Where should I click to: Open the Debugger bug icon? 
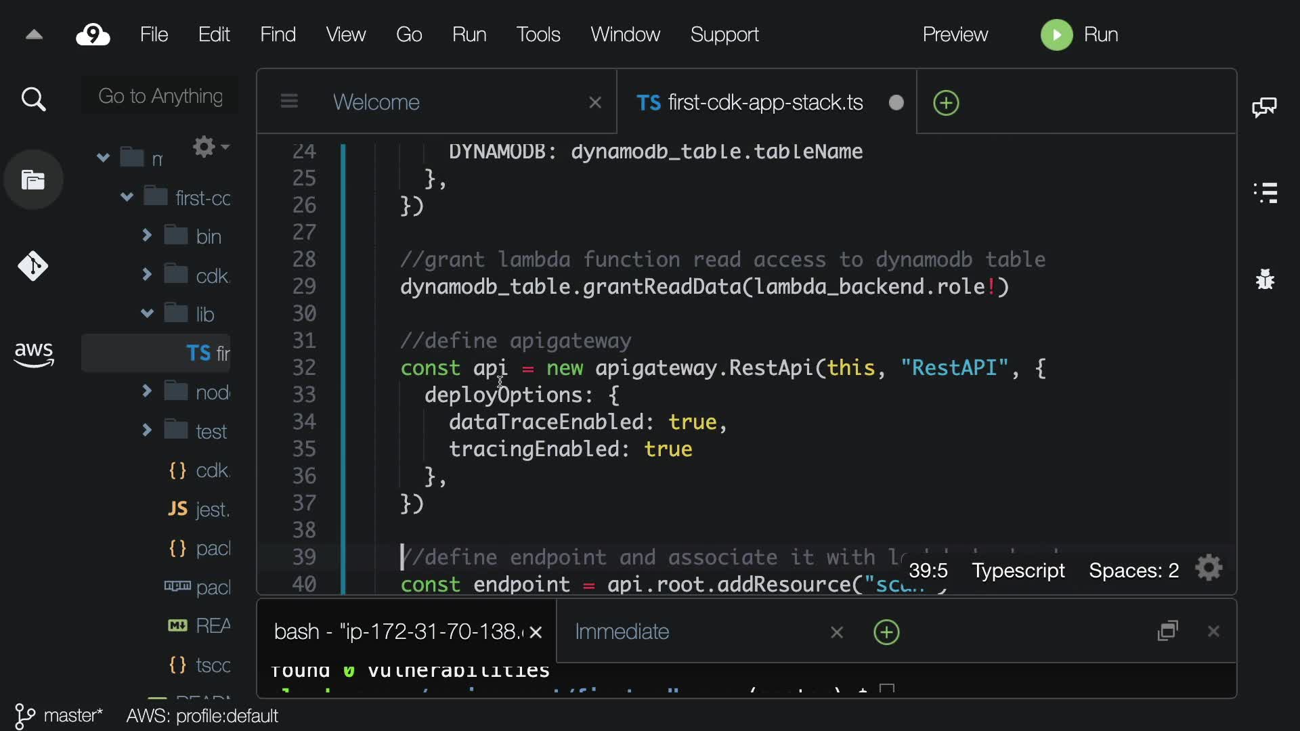tap(1265, 279)
